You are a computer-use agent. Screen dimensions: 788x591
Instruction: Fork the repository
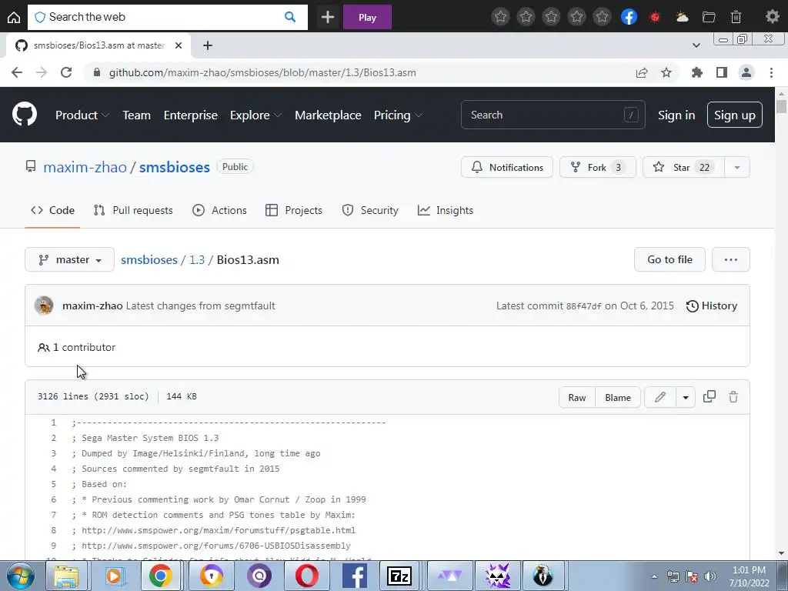[x=597, y=167]
